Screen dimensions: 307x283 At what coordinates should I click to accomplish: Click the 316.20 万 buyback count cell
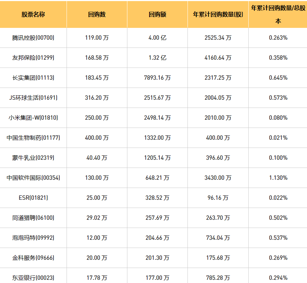point(97,98)
